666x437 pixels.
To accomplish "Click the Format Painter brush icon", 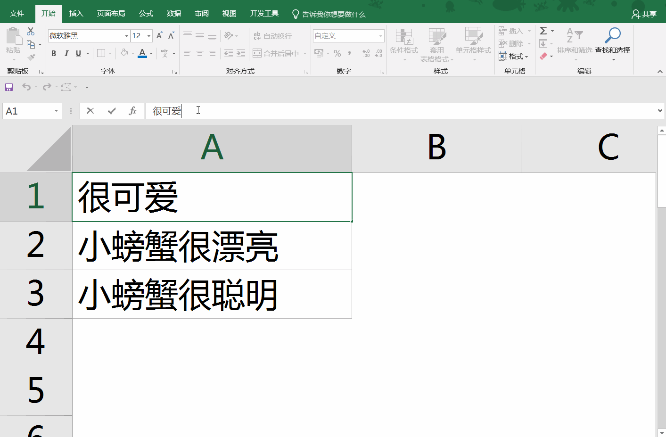I will (x=31, y=58).
